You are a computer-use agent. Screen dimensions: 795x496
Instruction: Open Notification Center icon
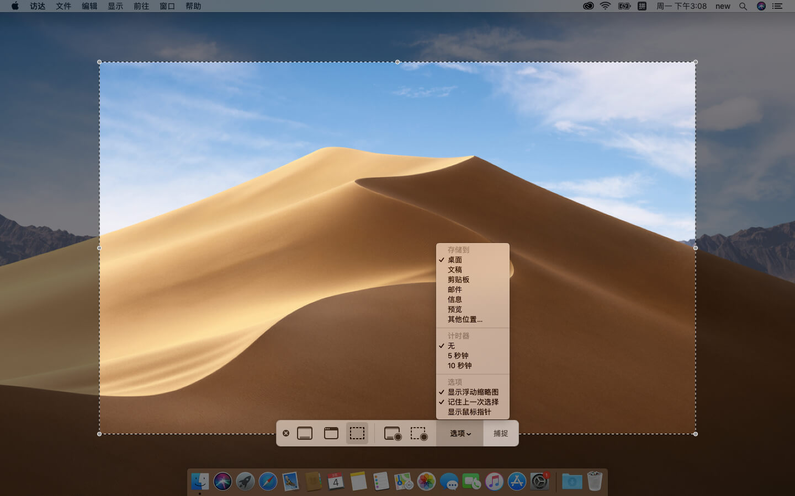pos(778,6)
